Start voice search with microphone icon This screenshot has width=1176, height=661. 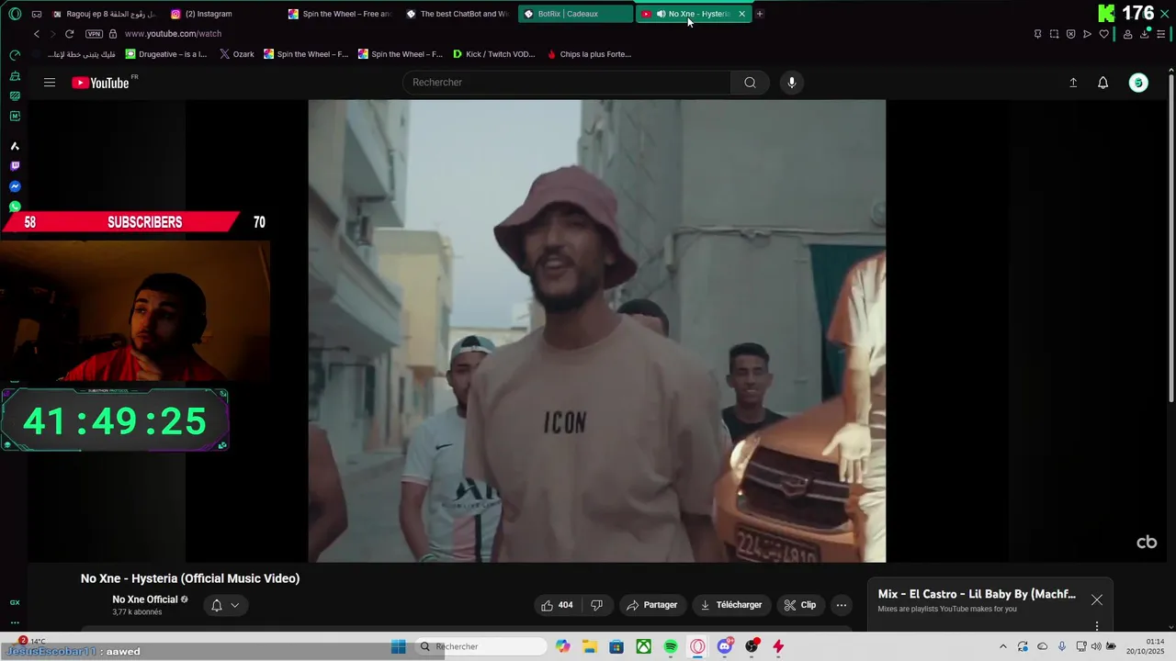(792, 83)
